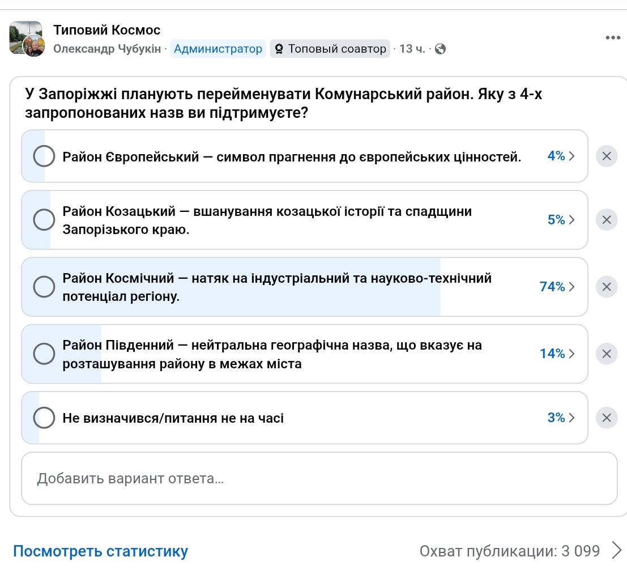Choose the Район Космічний radio button
Viewport: 627px width, 574px height.
44,287
